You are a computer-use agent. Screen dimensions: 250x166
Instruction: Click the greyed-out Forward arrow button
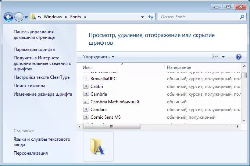coord(19,17)
